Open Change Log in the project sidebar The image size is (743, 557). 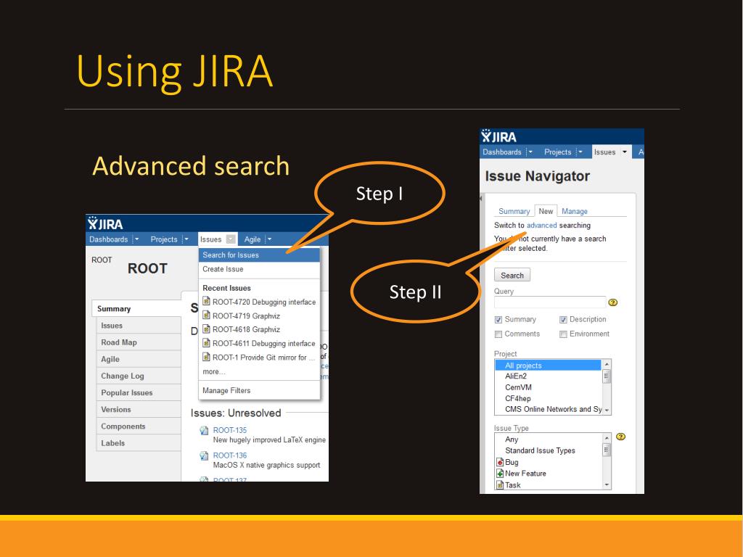139,376
